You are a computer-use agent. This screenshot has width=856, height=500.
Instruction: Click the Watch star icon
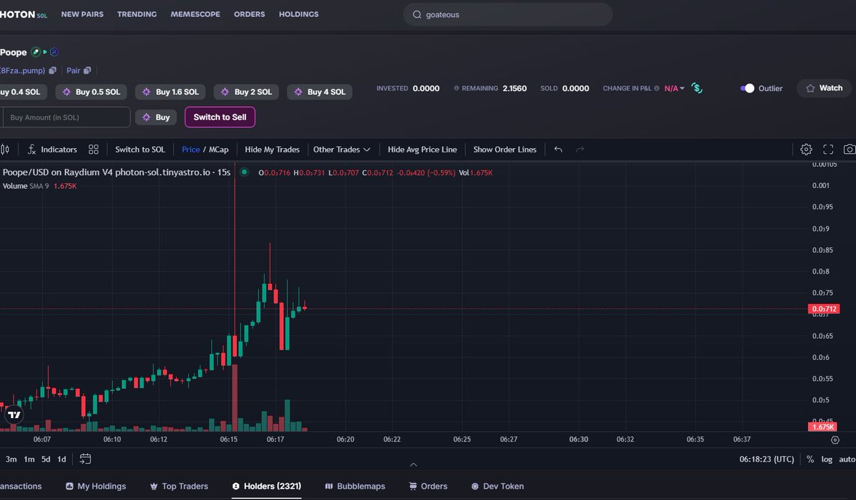tap(810, 88)
